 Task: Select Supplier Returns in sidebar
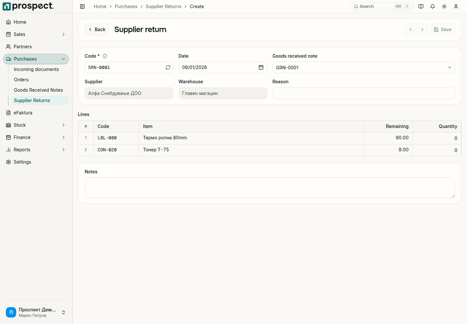coord(40,100)
